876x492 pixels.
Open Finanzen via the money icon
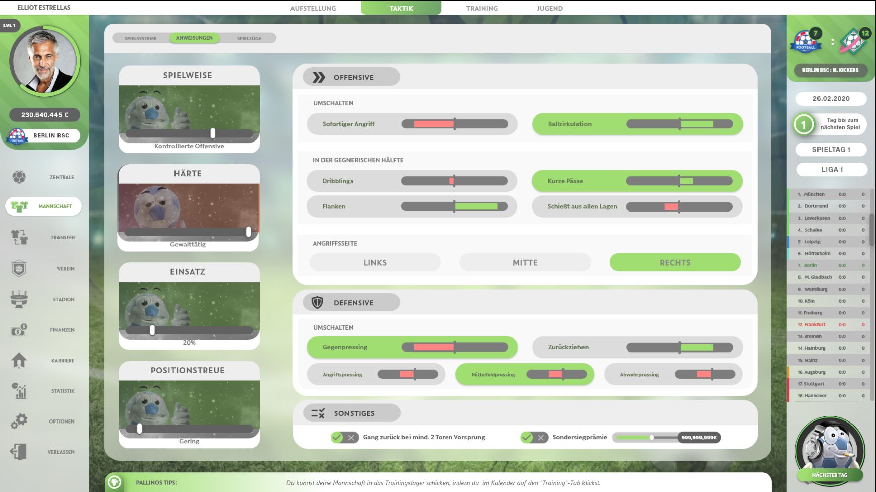19,330
